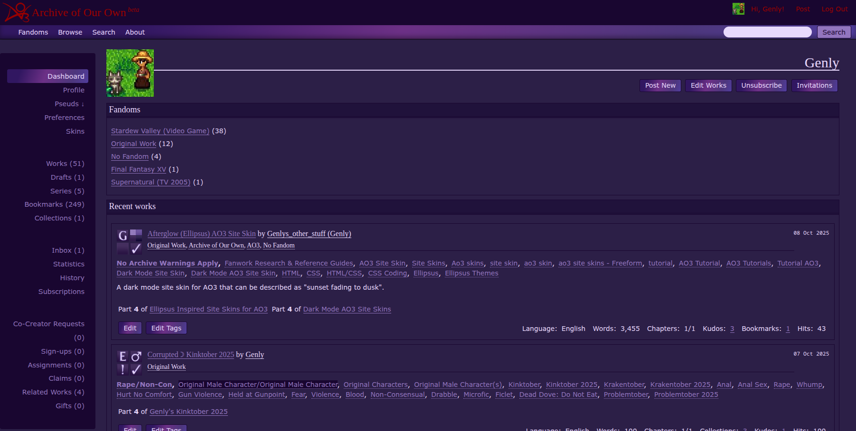Open the About dropdown menu
The height and width of the screenshot is (431, 856).
tap(135, 32)
